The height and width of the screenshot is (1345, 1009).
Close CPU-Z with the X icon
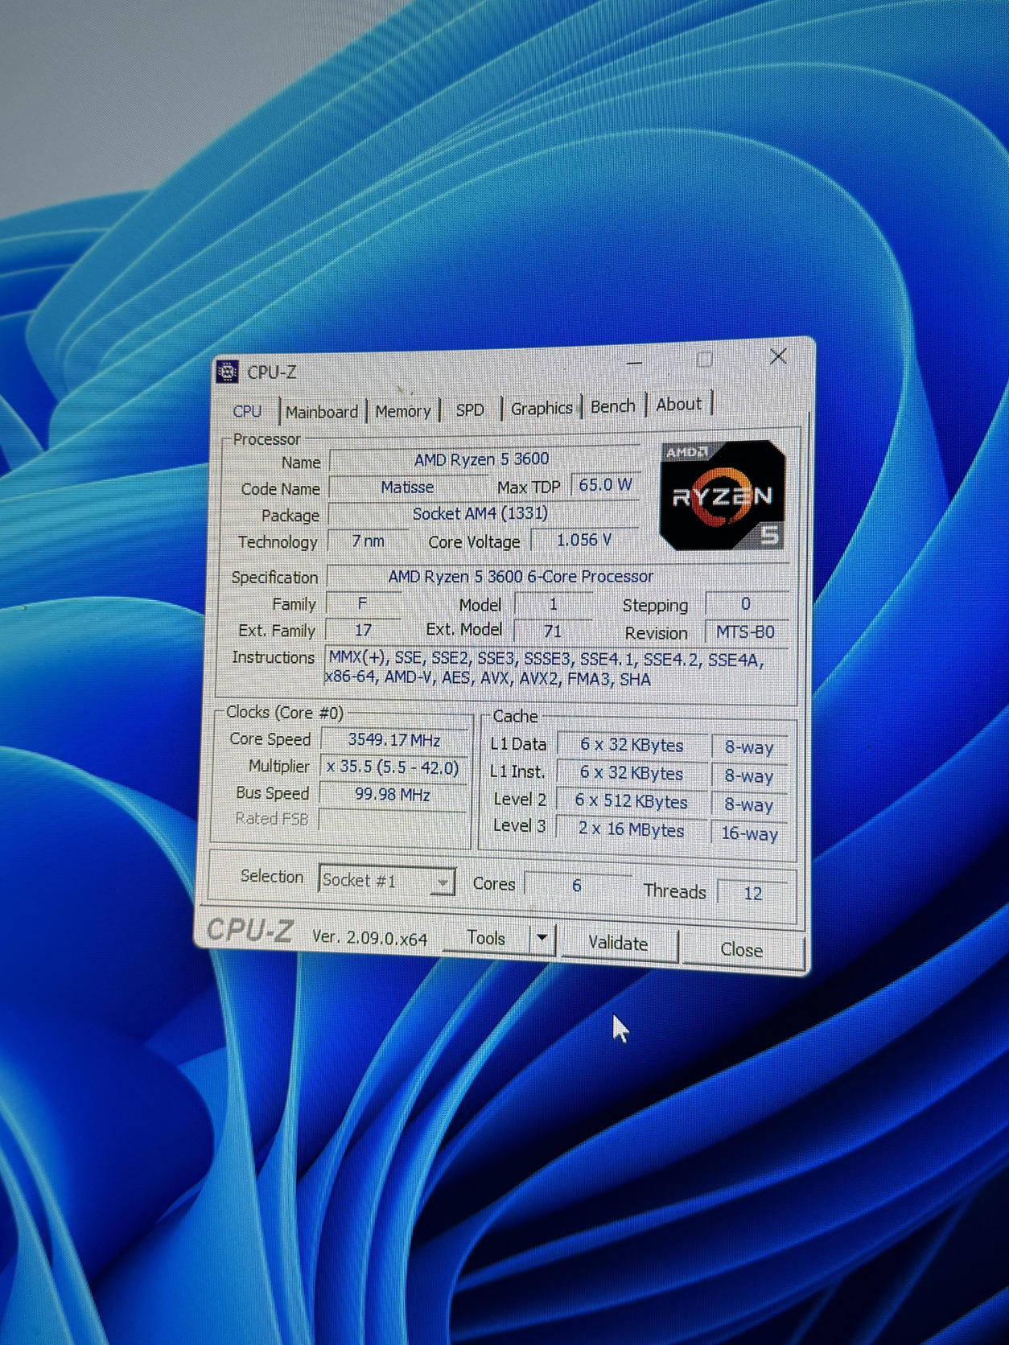point(777,356)
